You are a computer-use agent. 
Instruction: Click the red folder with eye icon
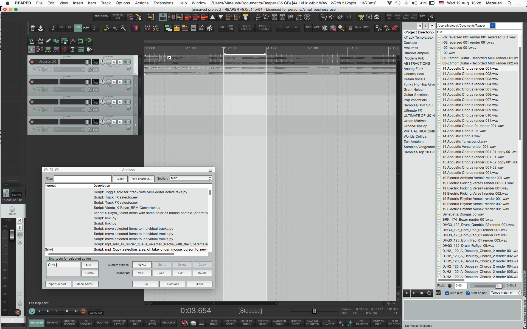(x=395, y=28)
